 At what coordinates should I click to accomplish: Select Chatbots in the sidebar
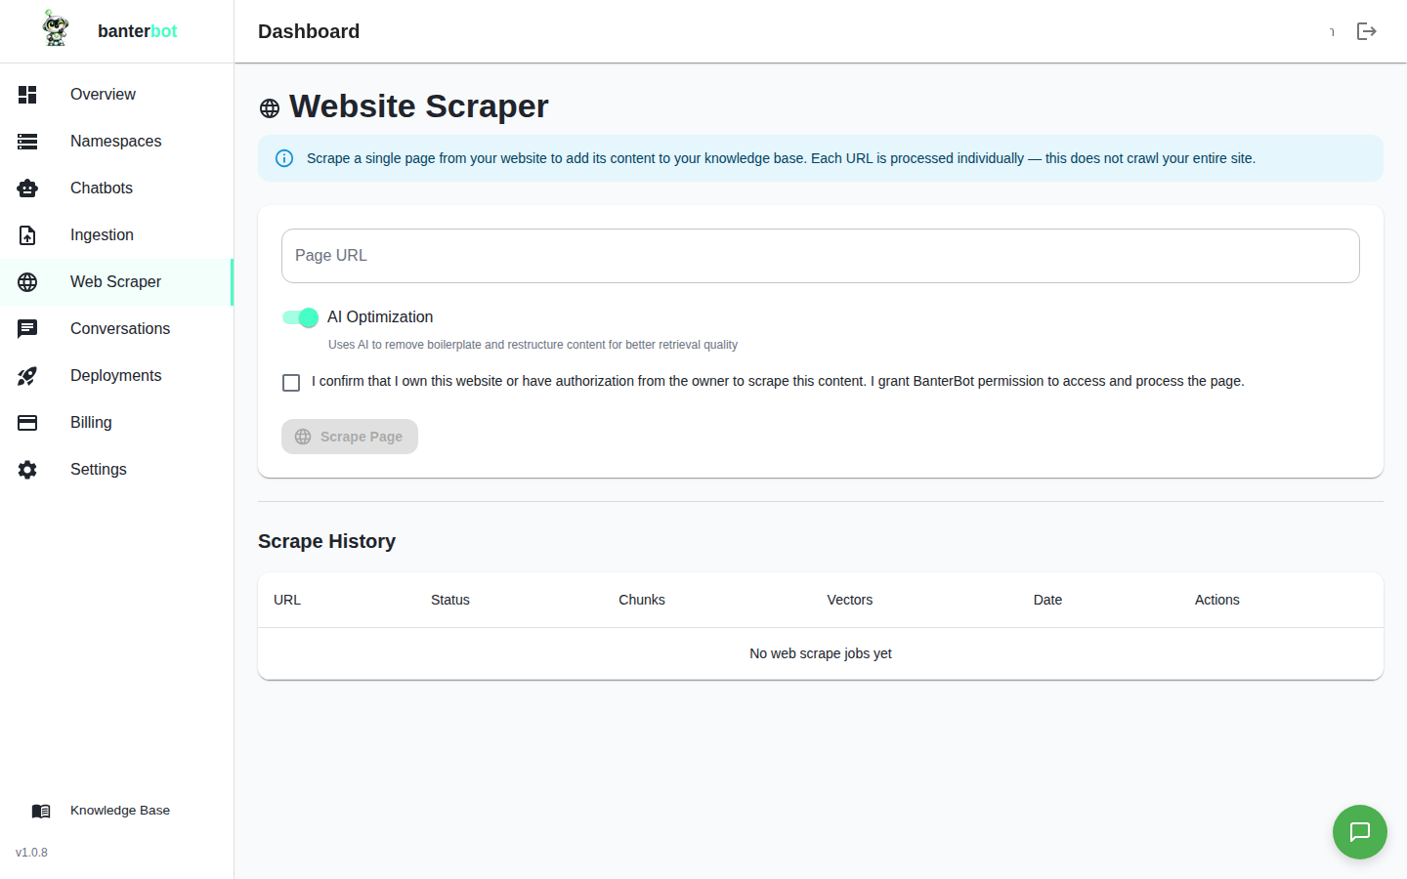[x=116, y=188]
